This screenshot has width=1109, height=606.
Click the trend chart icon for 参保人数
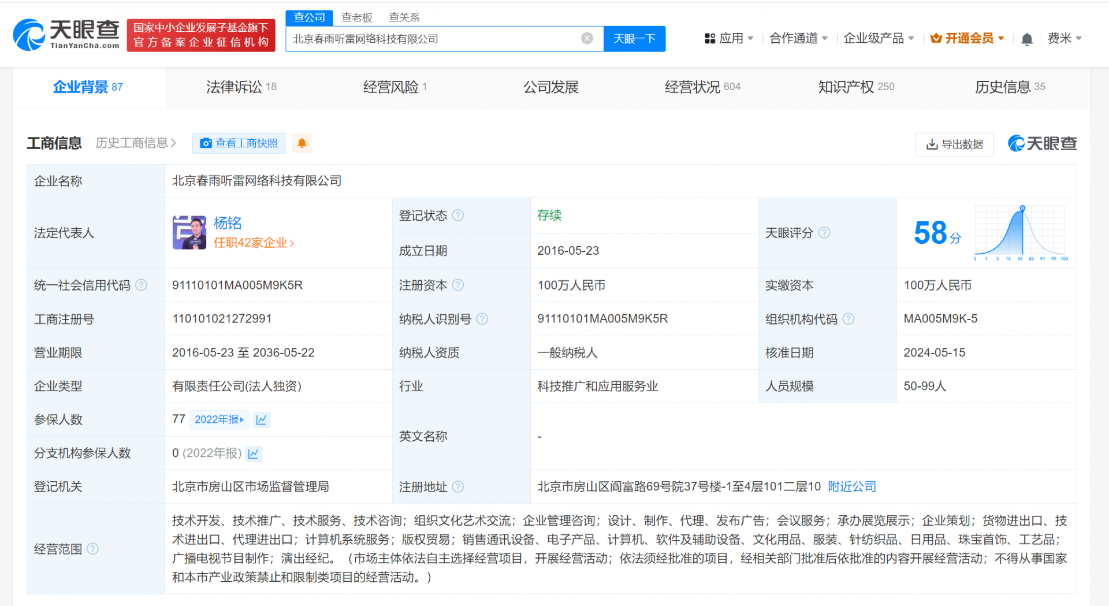[262, 420]
